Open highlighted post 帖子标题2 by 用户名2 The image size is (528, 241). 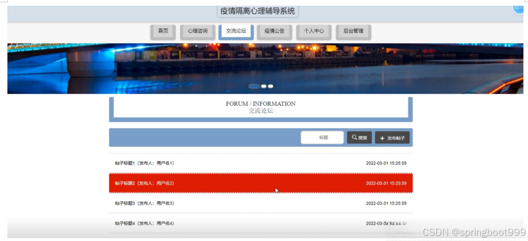click(261, 183)
